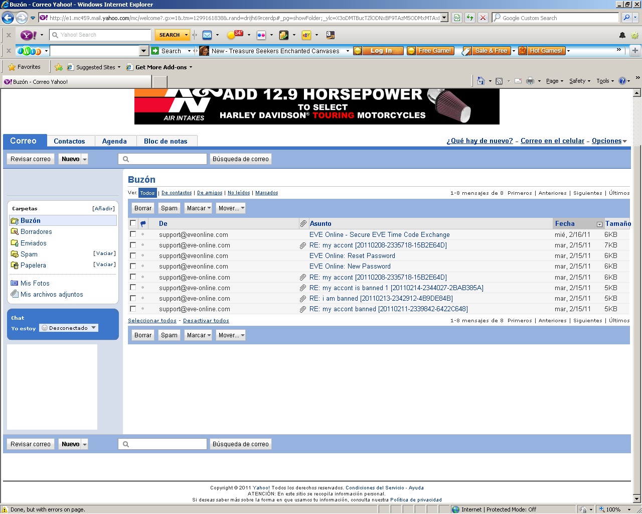Check the 15B2E64D 6KB message checkbox
642x514 pixels.
(133, 277)
